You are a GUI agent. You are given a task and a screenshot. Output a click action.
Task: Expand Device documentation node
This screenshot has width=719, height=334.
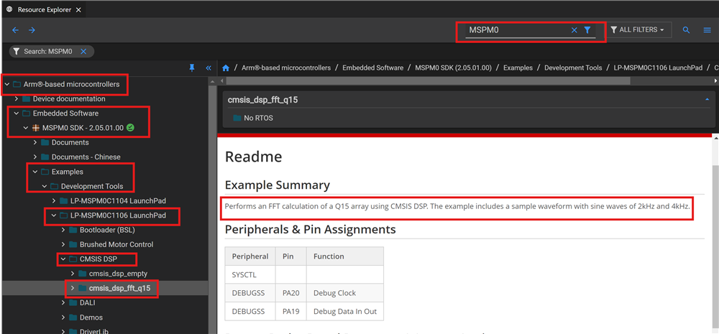(17, 99)
